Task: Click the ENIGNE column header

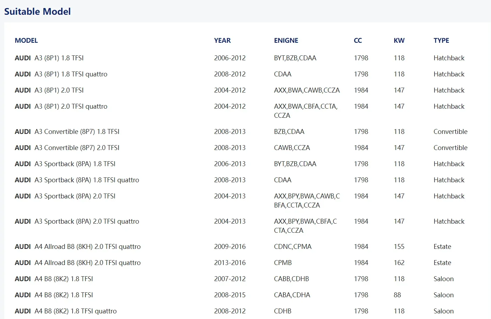Action: 286,40
